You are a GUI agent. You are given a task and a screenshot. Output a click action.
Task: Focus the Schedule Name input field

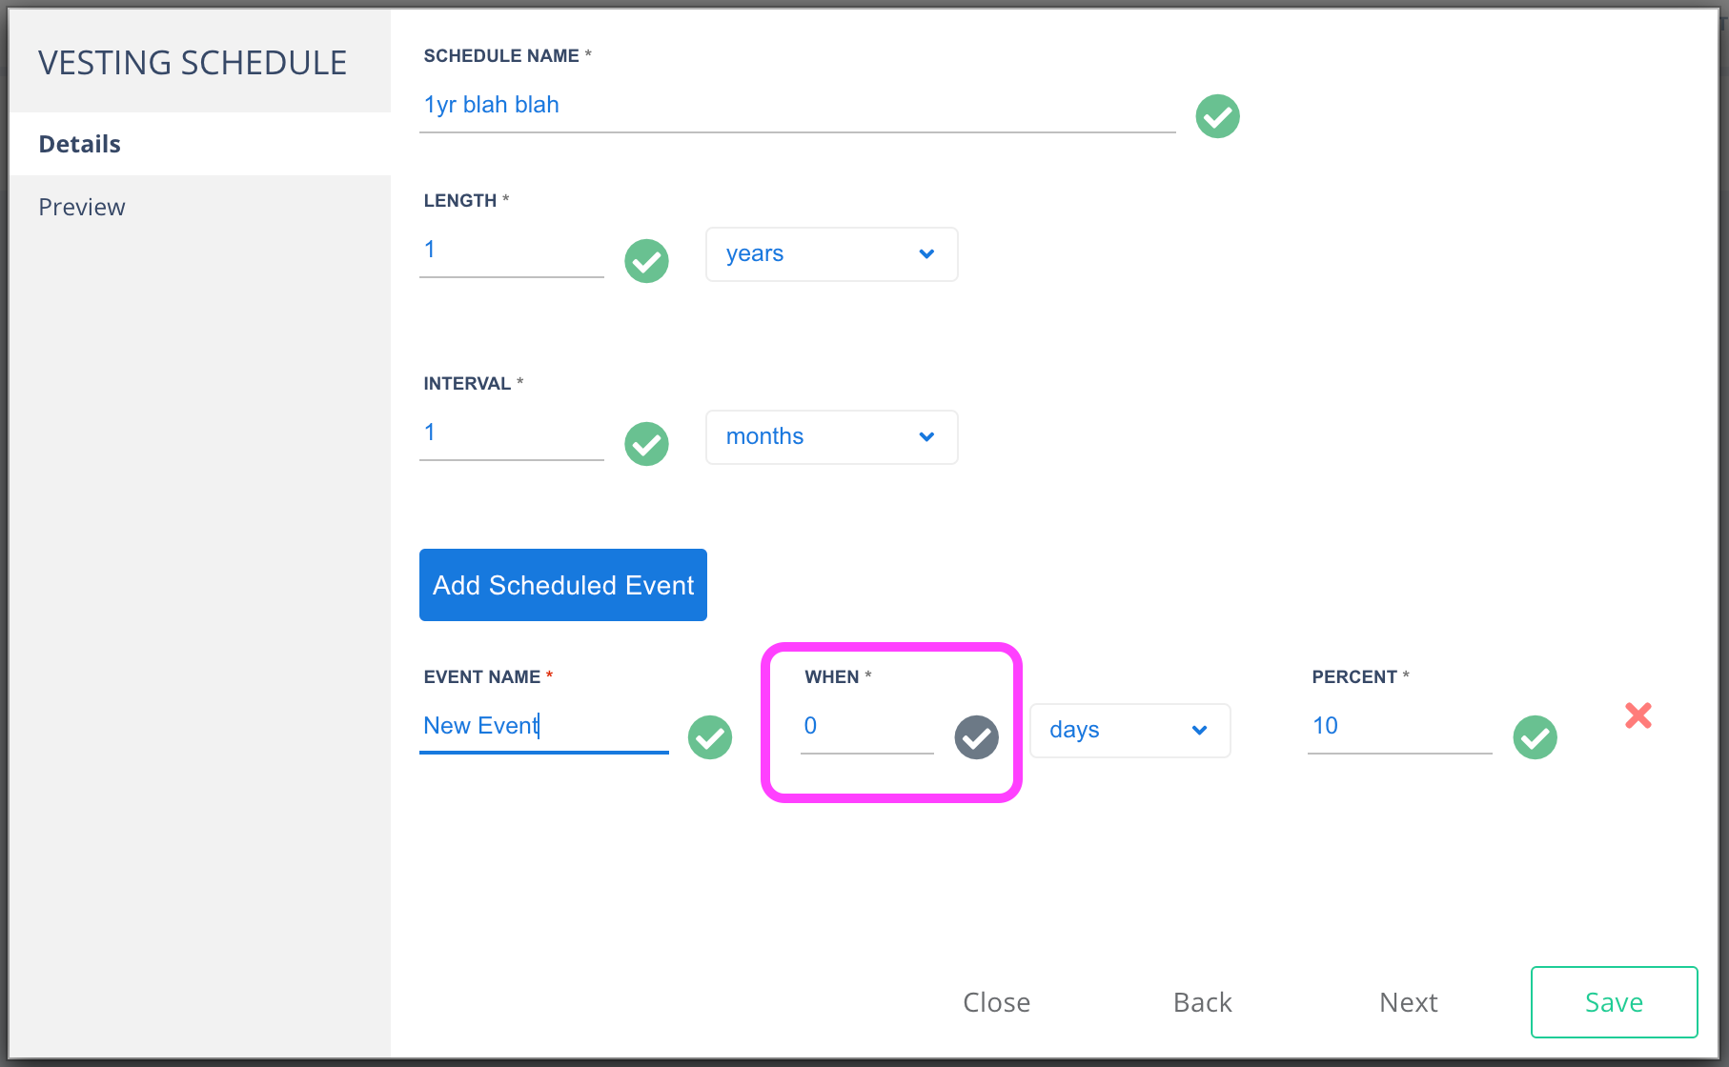click(x=797, y=106)
